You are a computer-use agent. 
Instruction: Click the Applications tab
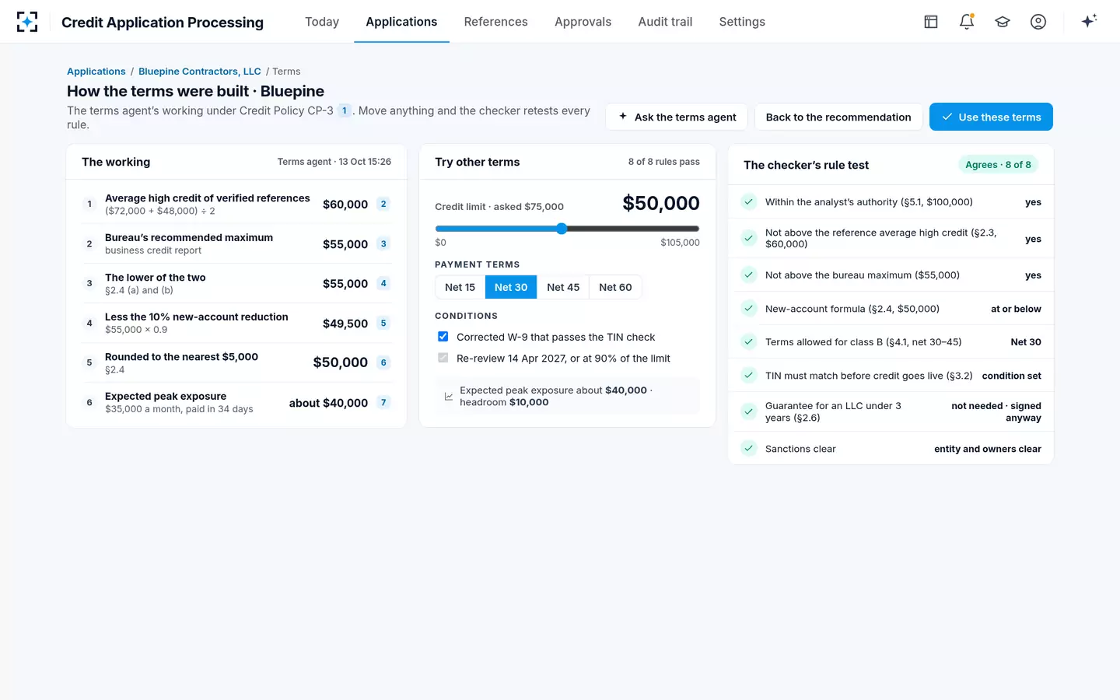(x=401, y=22)
